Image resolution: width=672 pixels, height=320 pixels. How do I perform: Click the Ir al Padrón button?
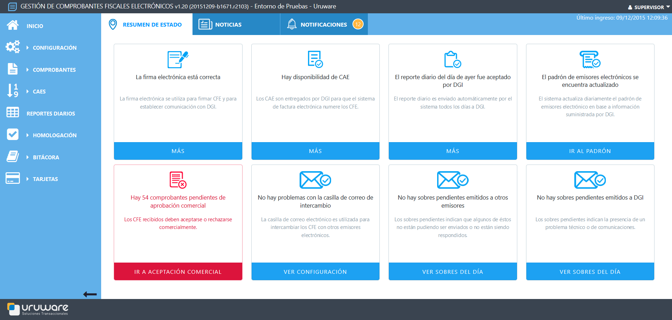590,151
